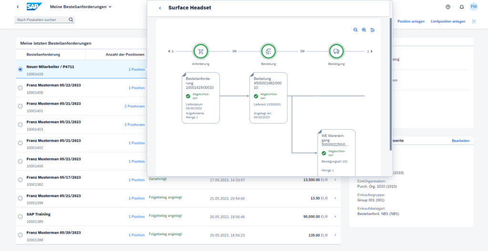Viewport: 488px width, 251px height.
Task: Click Bearbeiten link
Action: tap(461, 141)
